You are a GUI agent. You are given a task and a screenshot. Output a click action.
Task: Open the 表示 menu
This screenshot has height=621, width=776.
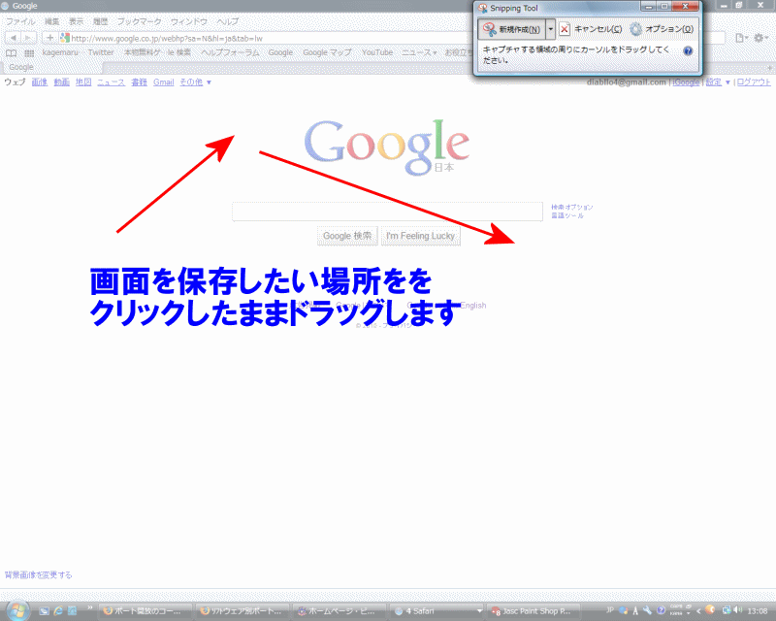[x=76, y=21]
